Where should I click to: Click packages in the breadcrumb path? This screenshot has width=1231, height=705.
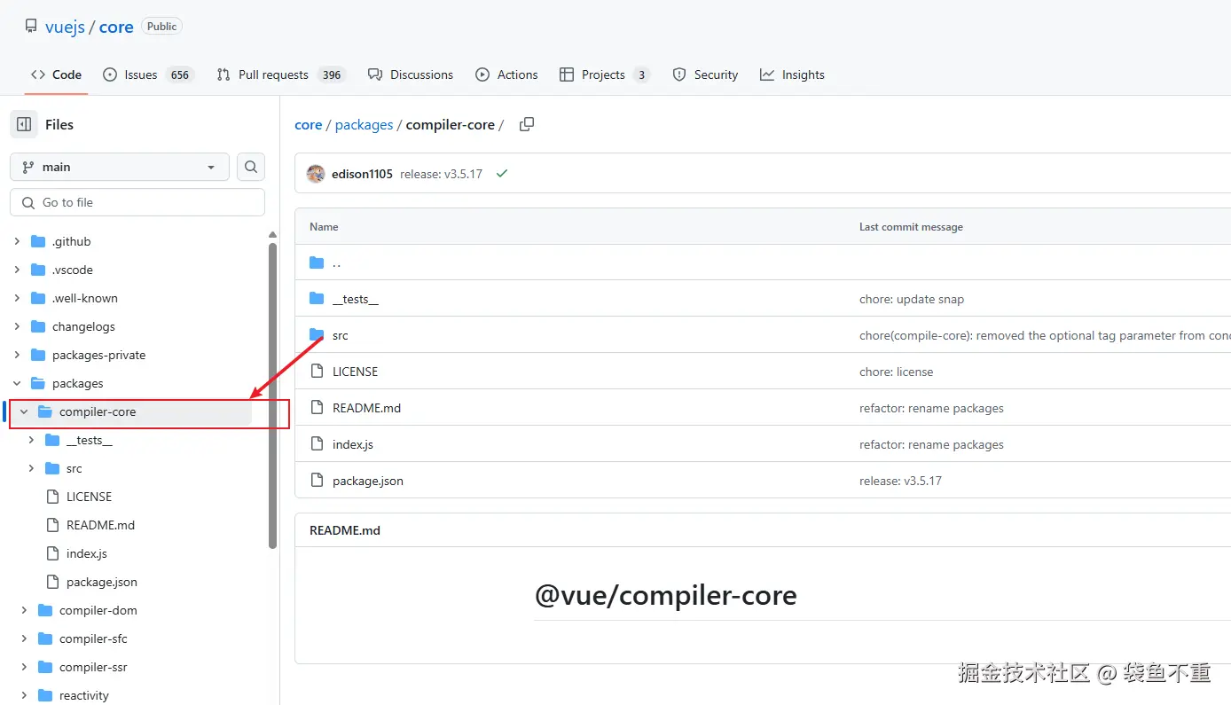click(364, 125)
